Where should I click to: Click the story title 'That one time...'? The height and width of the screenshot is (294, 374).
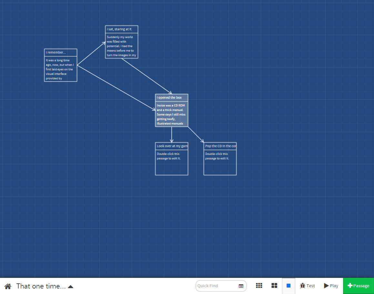point(41,286)
